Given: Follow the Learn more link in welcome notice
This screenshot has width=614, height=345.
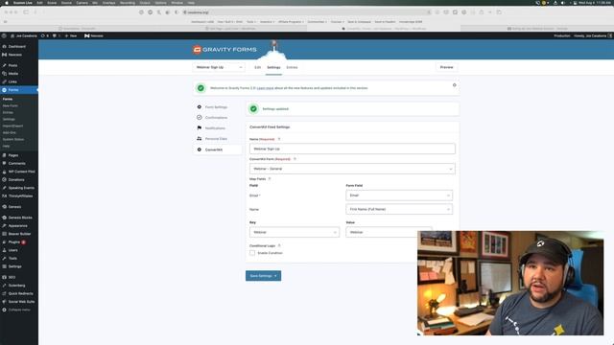Looking at the screenshot, I should coord(265,88).
